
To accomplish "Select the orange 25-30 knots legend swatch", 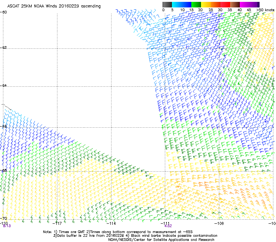I will pyautogui.click(x=216, y=4).
